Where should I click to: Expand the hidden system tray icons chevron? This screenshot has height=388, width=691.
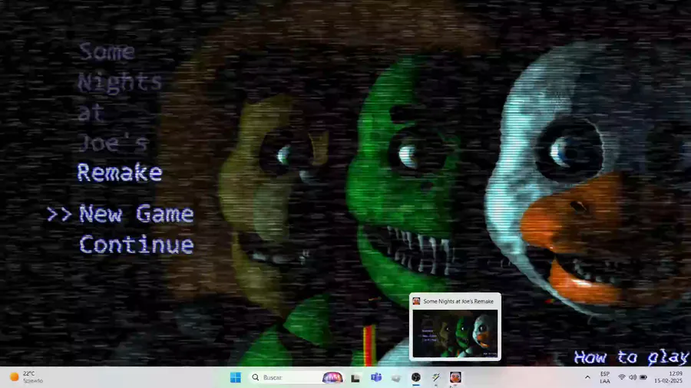587,377
